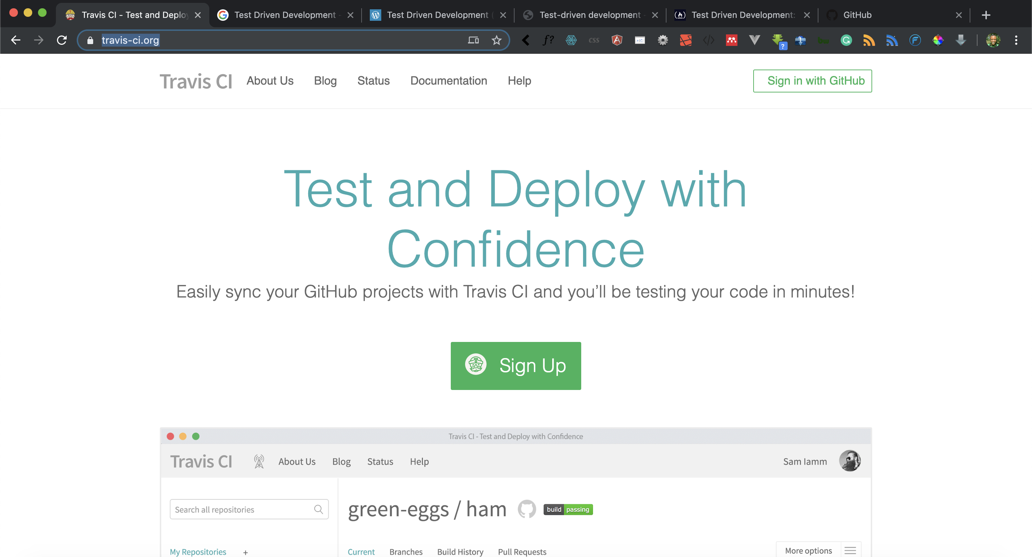Select the 'Branches' tab in preview
1032x557 pixels.
[406, 551]
